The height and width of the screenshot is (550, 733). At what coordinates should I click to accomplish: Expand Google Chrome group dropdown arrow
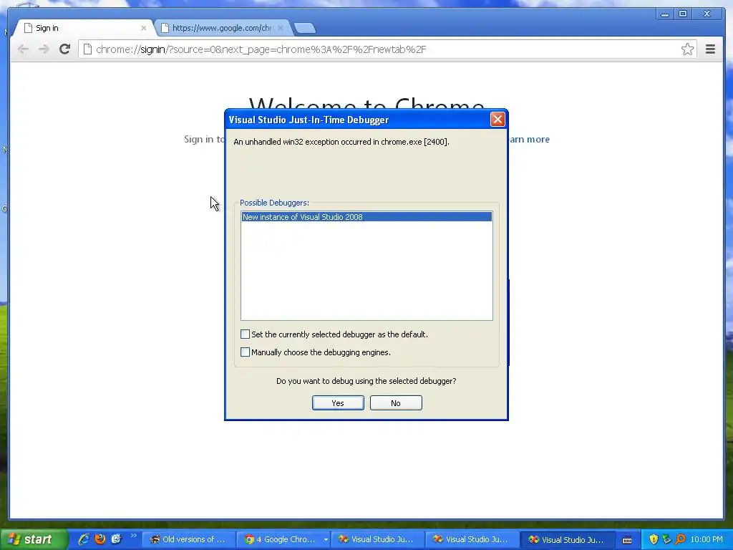[326, 540]
